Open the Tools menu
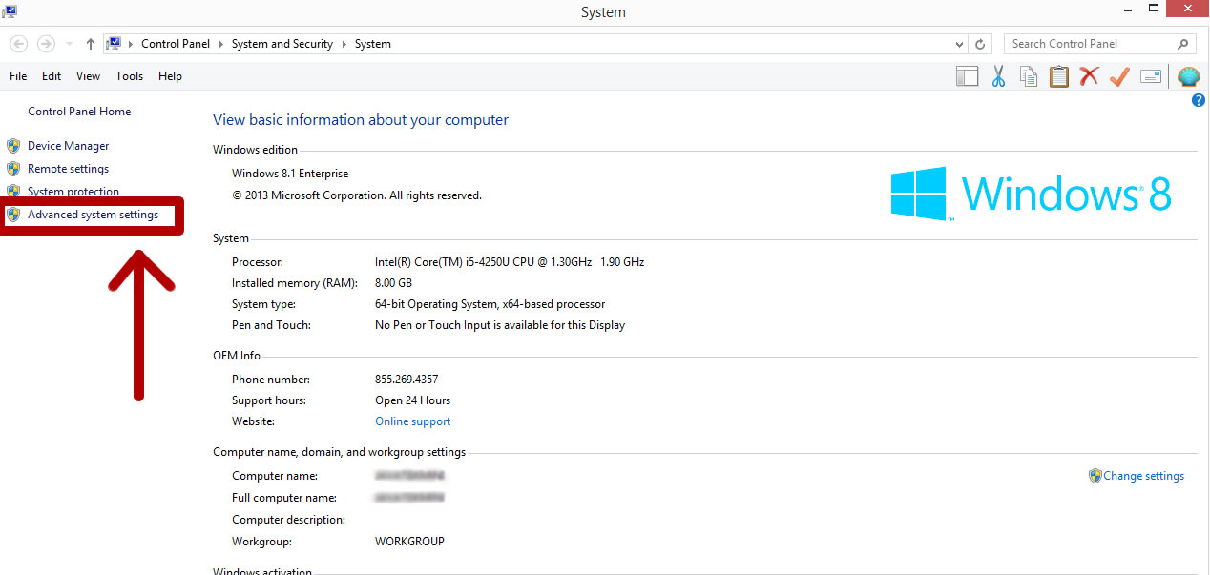 pyautogui.click(x=130, y=76)
